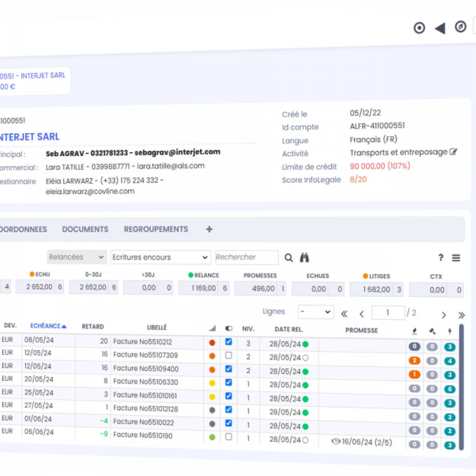The width and height of the screenshot is (476, 476).
Task: Click the toggle column header icon
Action: click(228, 328)
